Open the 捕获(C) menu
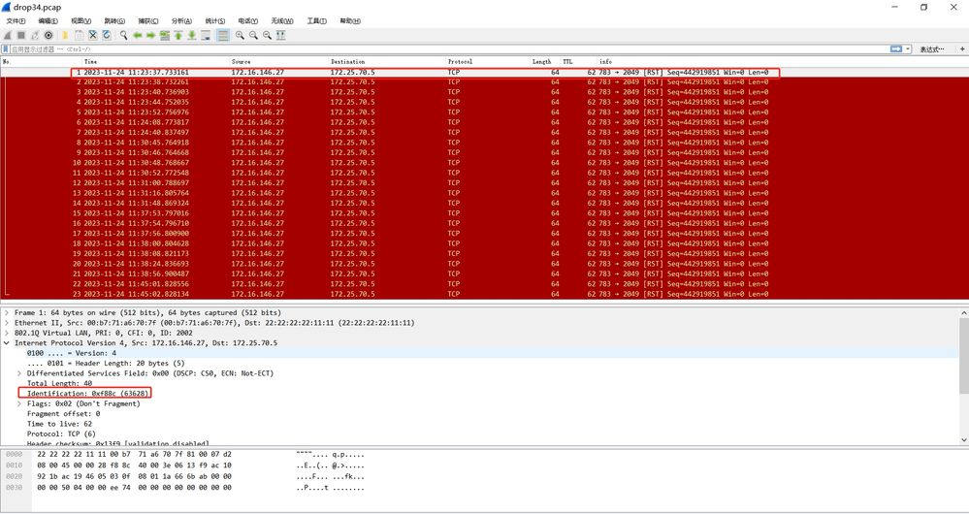Image resolution: width=969 pixels, height=514 pixels. [x=148, y=21]
